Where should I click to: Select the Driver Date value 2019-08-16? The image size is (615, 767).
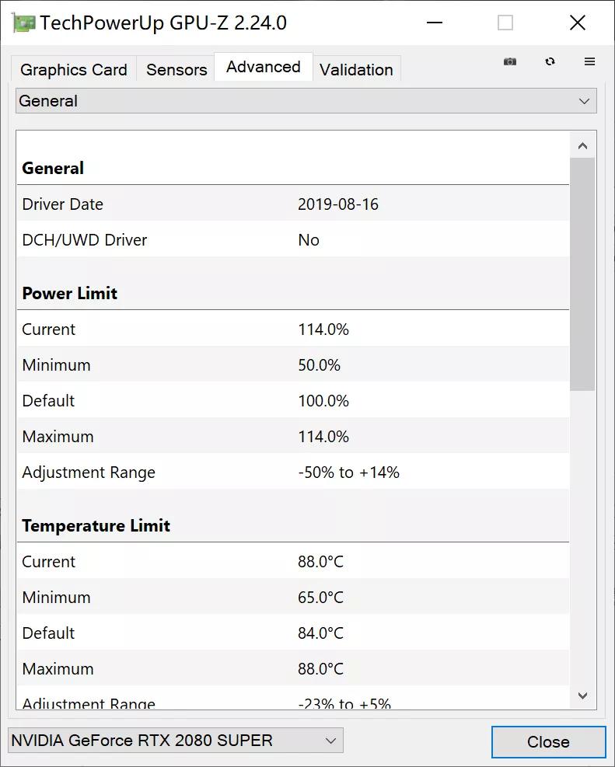pyautogui.click(x=339, y=204)
